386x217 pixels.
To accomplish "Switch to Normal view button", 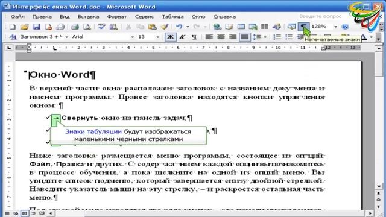I will pos(7,213).
